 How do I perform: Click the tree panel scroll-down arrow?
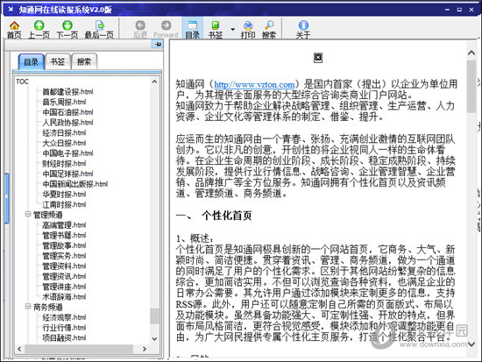[154, 339]
